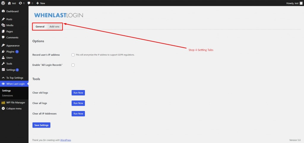
Task: Click the Options heading text
Action: (x=38, y=41)
